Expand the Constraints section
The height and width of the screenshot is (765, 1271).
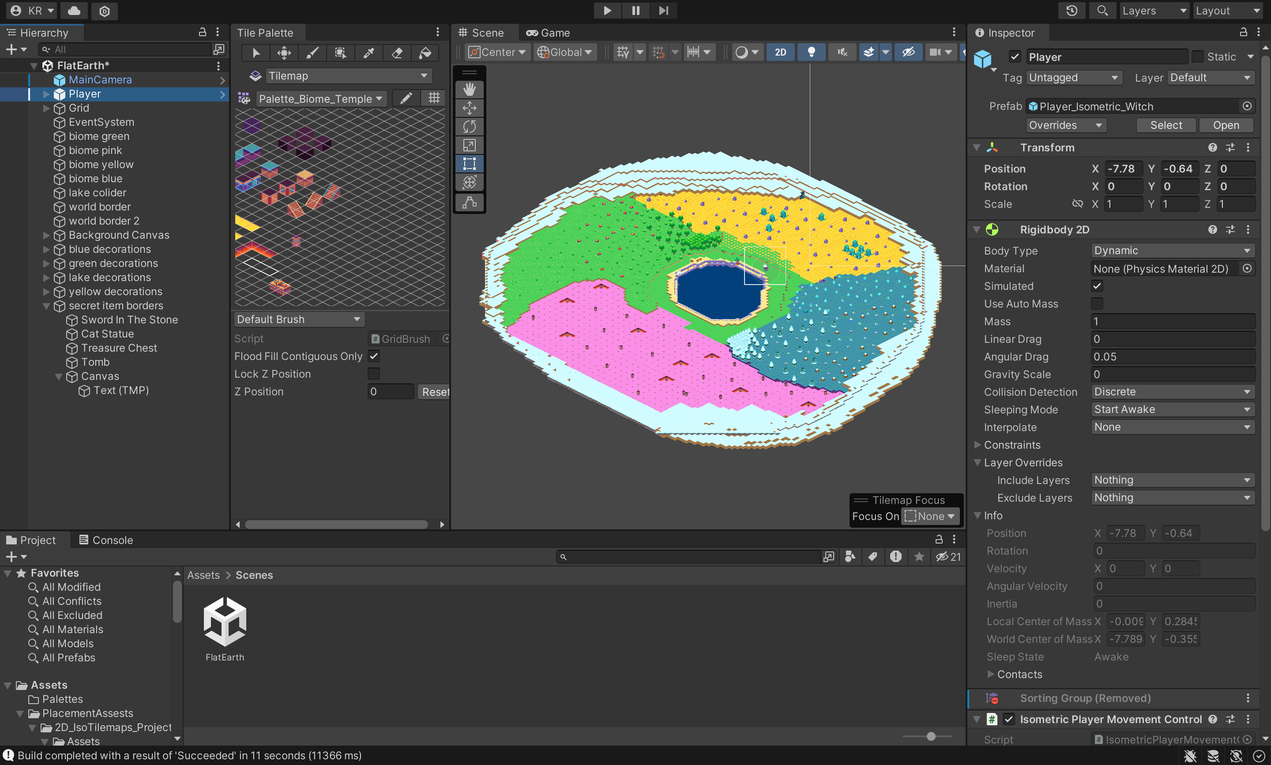pos(977,445)
